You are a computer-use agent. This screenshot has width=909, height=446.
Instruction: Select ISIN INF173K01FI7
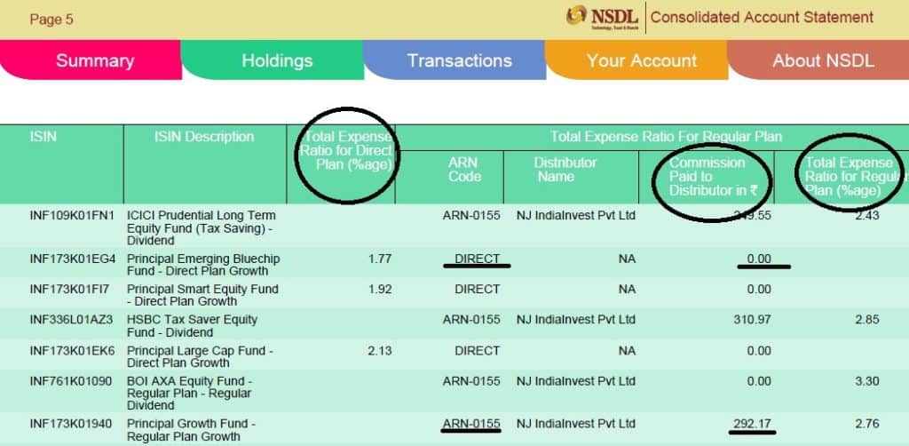coord(69,289)
